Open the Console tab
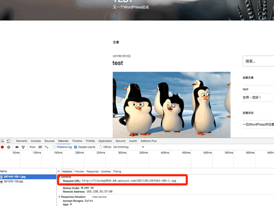 [x=36, y=141]
